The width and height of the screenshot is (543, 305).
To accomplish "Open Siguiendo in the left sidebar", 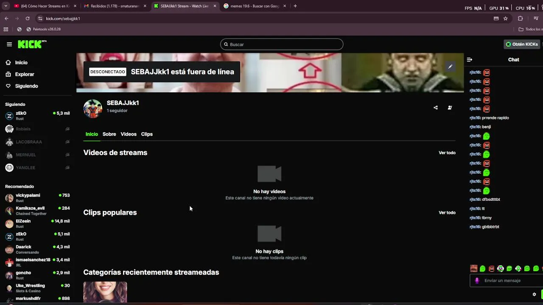I will (22, 86).
